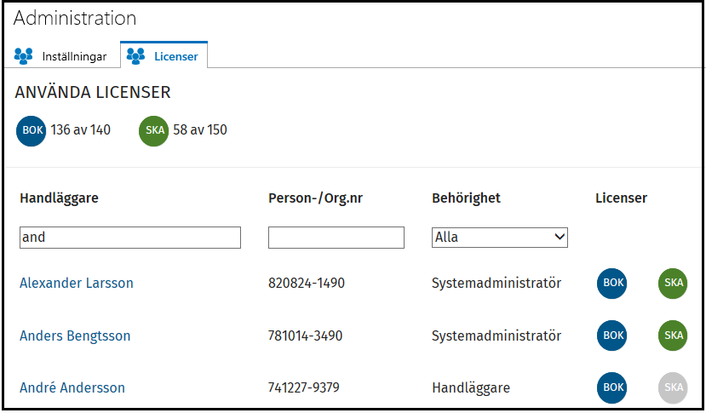The height and width of the screenshot is (413, 706).
Task: Select person number 781014-3490
Action: point(305,336)
